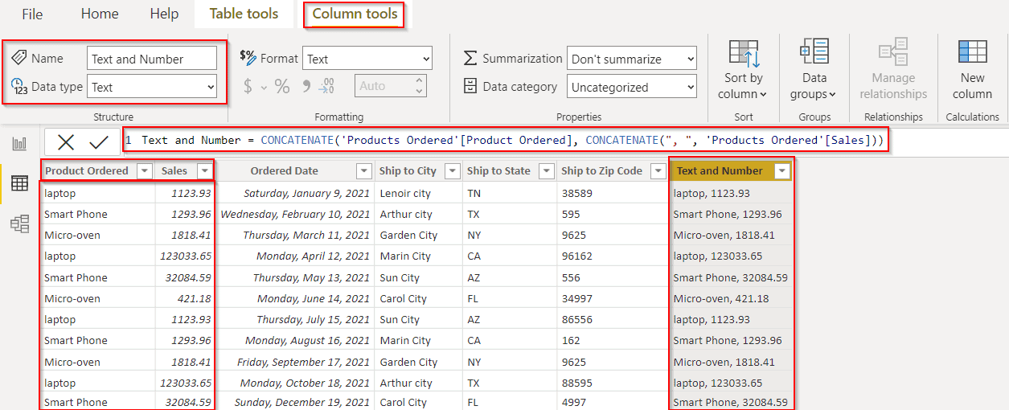Click the Data category icon
Image resolution: width=1009 pixels, height=410 pixels.
[x=470, y=86]
